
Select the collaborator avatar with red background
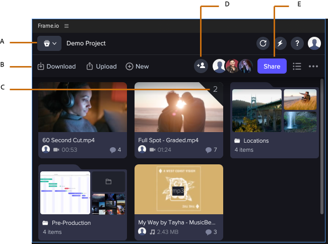(x=232, y=66)
